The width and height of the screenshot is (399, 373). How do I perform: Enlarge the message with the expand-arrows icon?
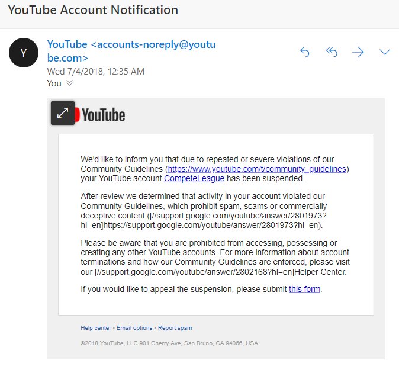(x=63, y=113)
